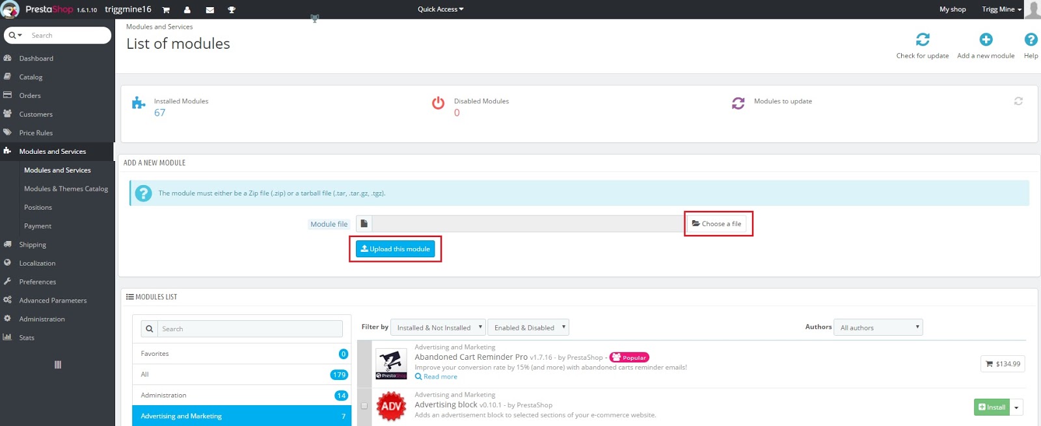Screen dimensions: 1041x426
Task: Click the Advertising block ADV logo
Action: (391, 407)
